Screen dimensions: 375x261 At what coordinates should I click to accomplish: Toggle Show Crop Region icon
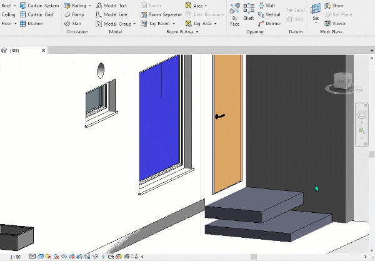pos(79,257)
